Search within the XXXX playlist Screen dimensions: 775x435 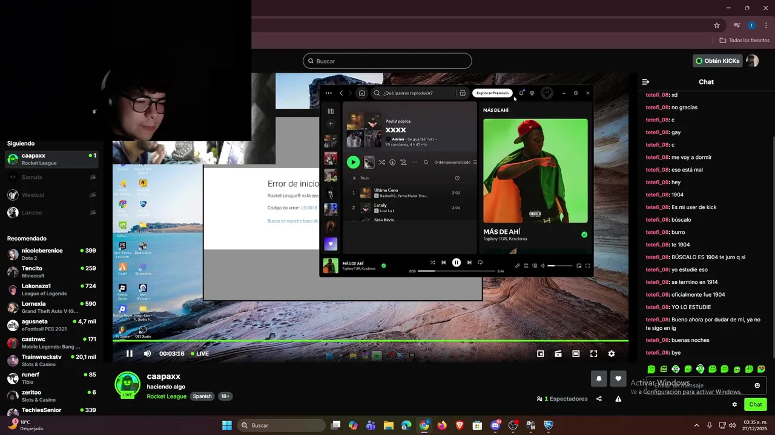[426, 162]
